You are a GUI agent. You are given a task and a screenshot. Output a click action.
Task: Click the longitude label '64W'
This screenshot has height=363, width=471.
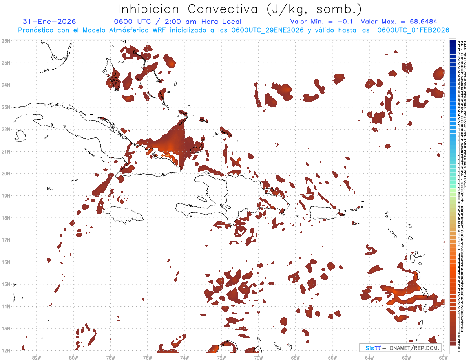[x=369, y=358]
